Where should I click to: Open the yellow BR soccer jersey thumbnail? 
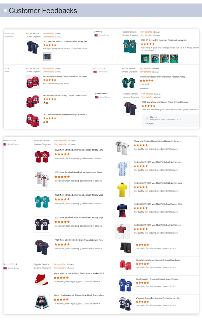pos(122,189)
